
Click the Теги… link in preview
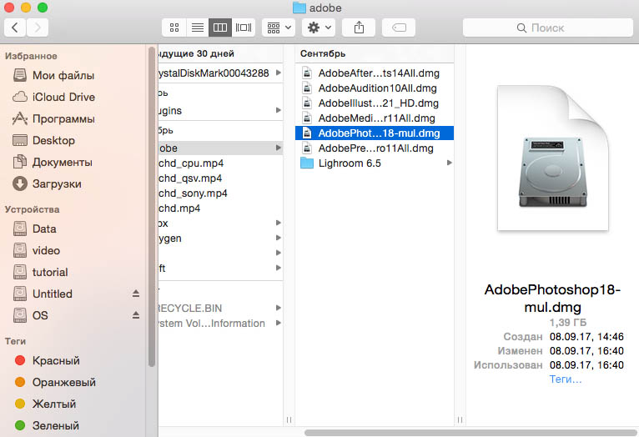[x=566, y=379]
